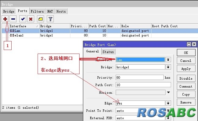
Task: Switch to the Status tab in dialog
Action: pyautogui.click(x=108, y=52)
